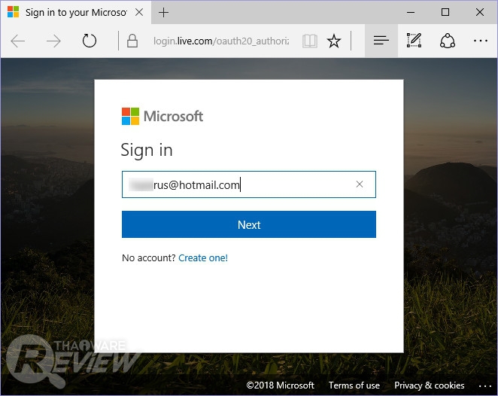Add page to favorites star
Screen dimensions: 498x396
click(334, 41)
